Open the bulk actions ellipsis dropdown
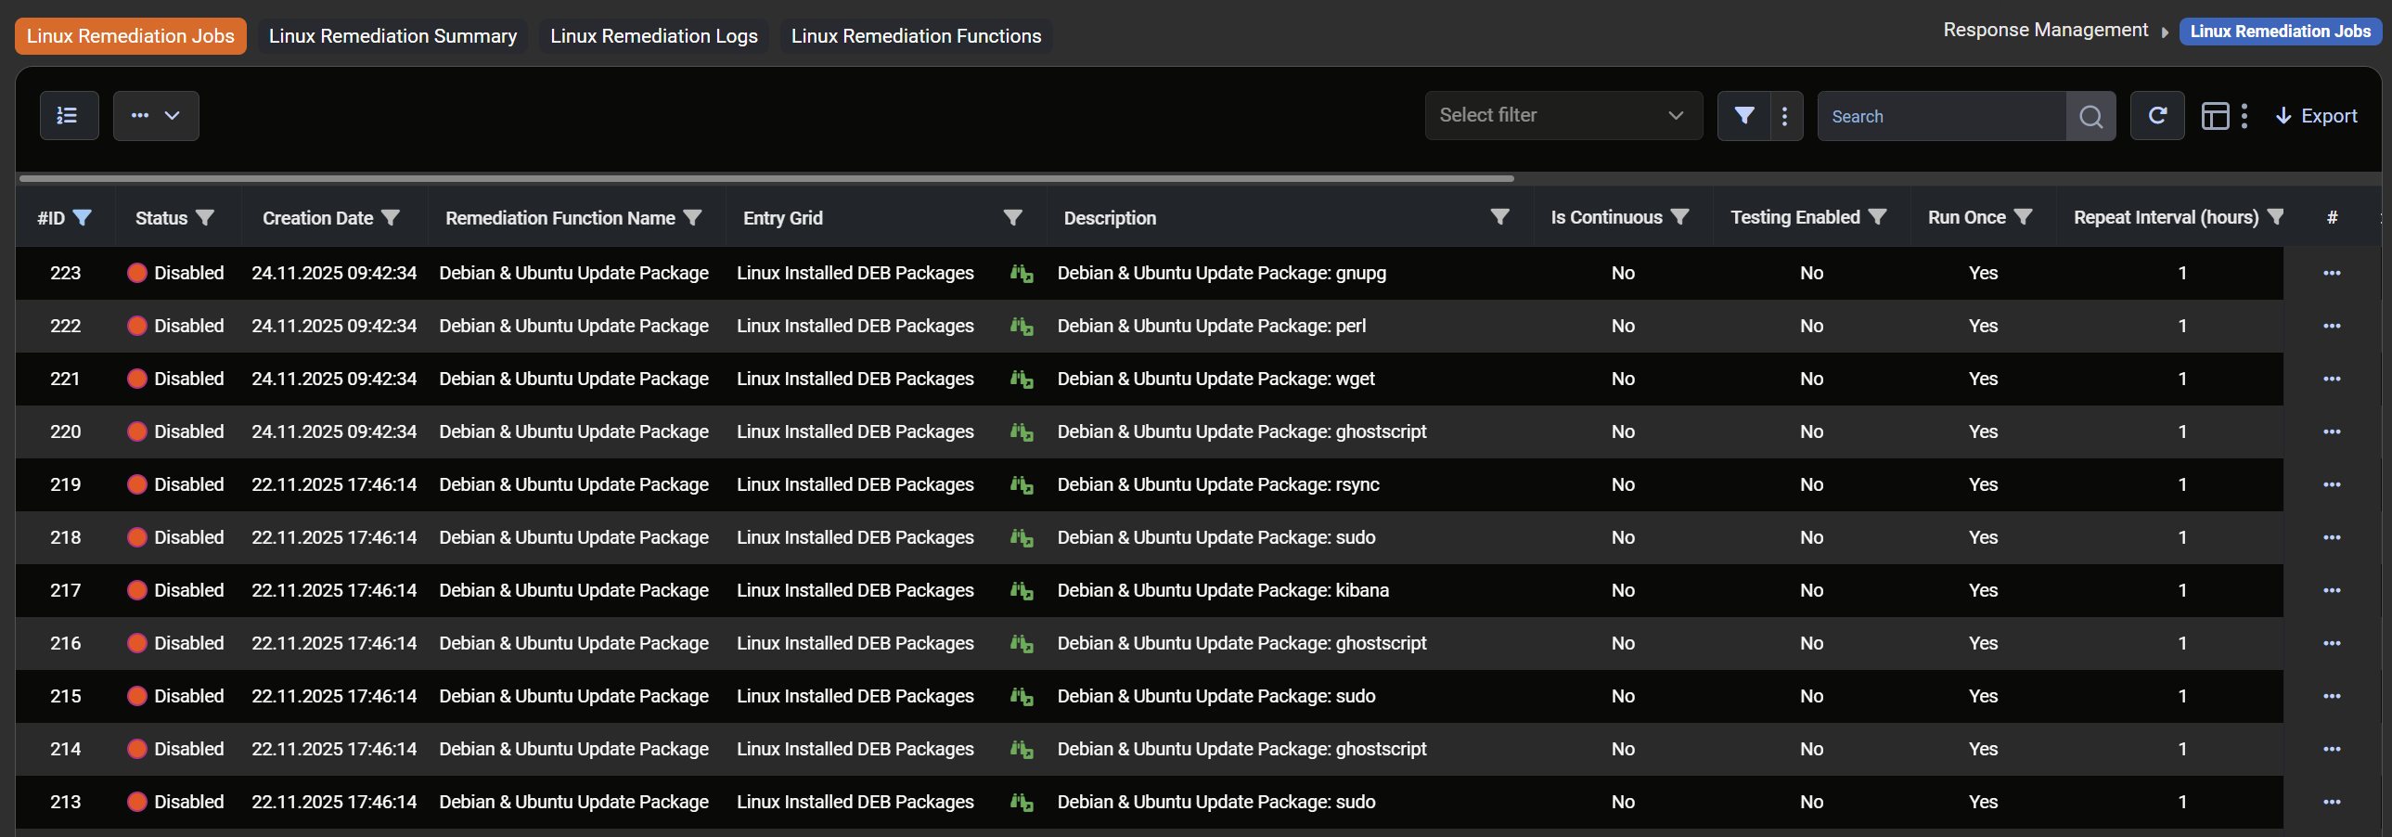This screenshot has width=2392, height=837. pos(156,116)
